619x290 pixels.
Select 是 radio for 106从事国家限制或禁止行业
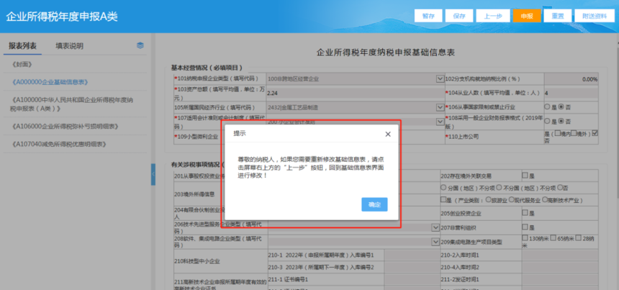[x=547, y=107]
